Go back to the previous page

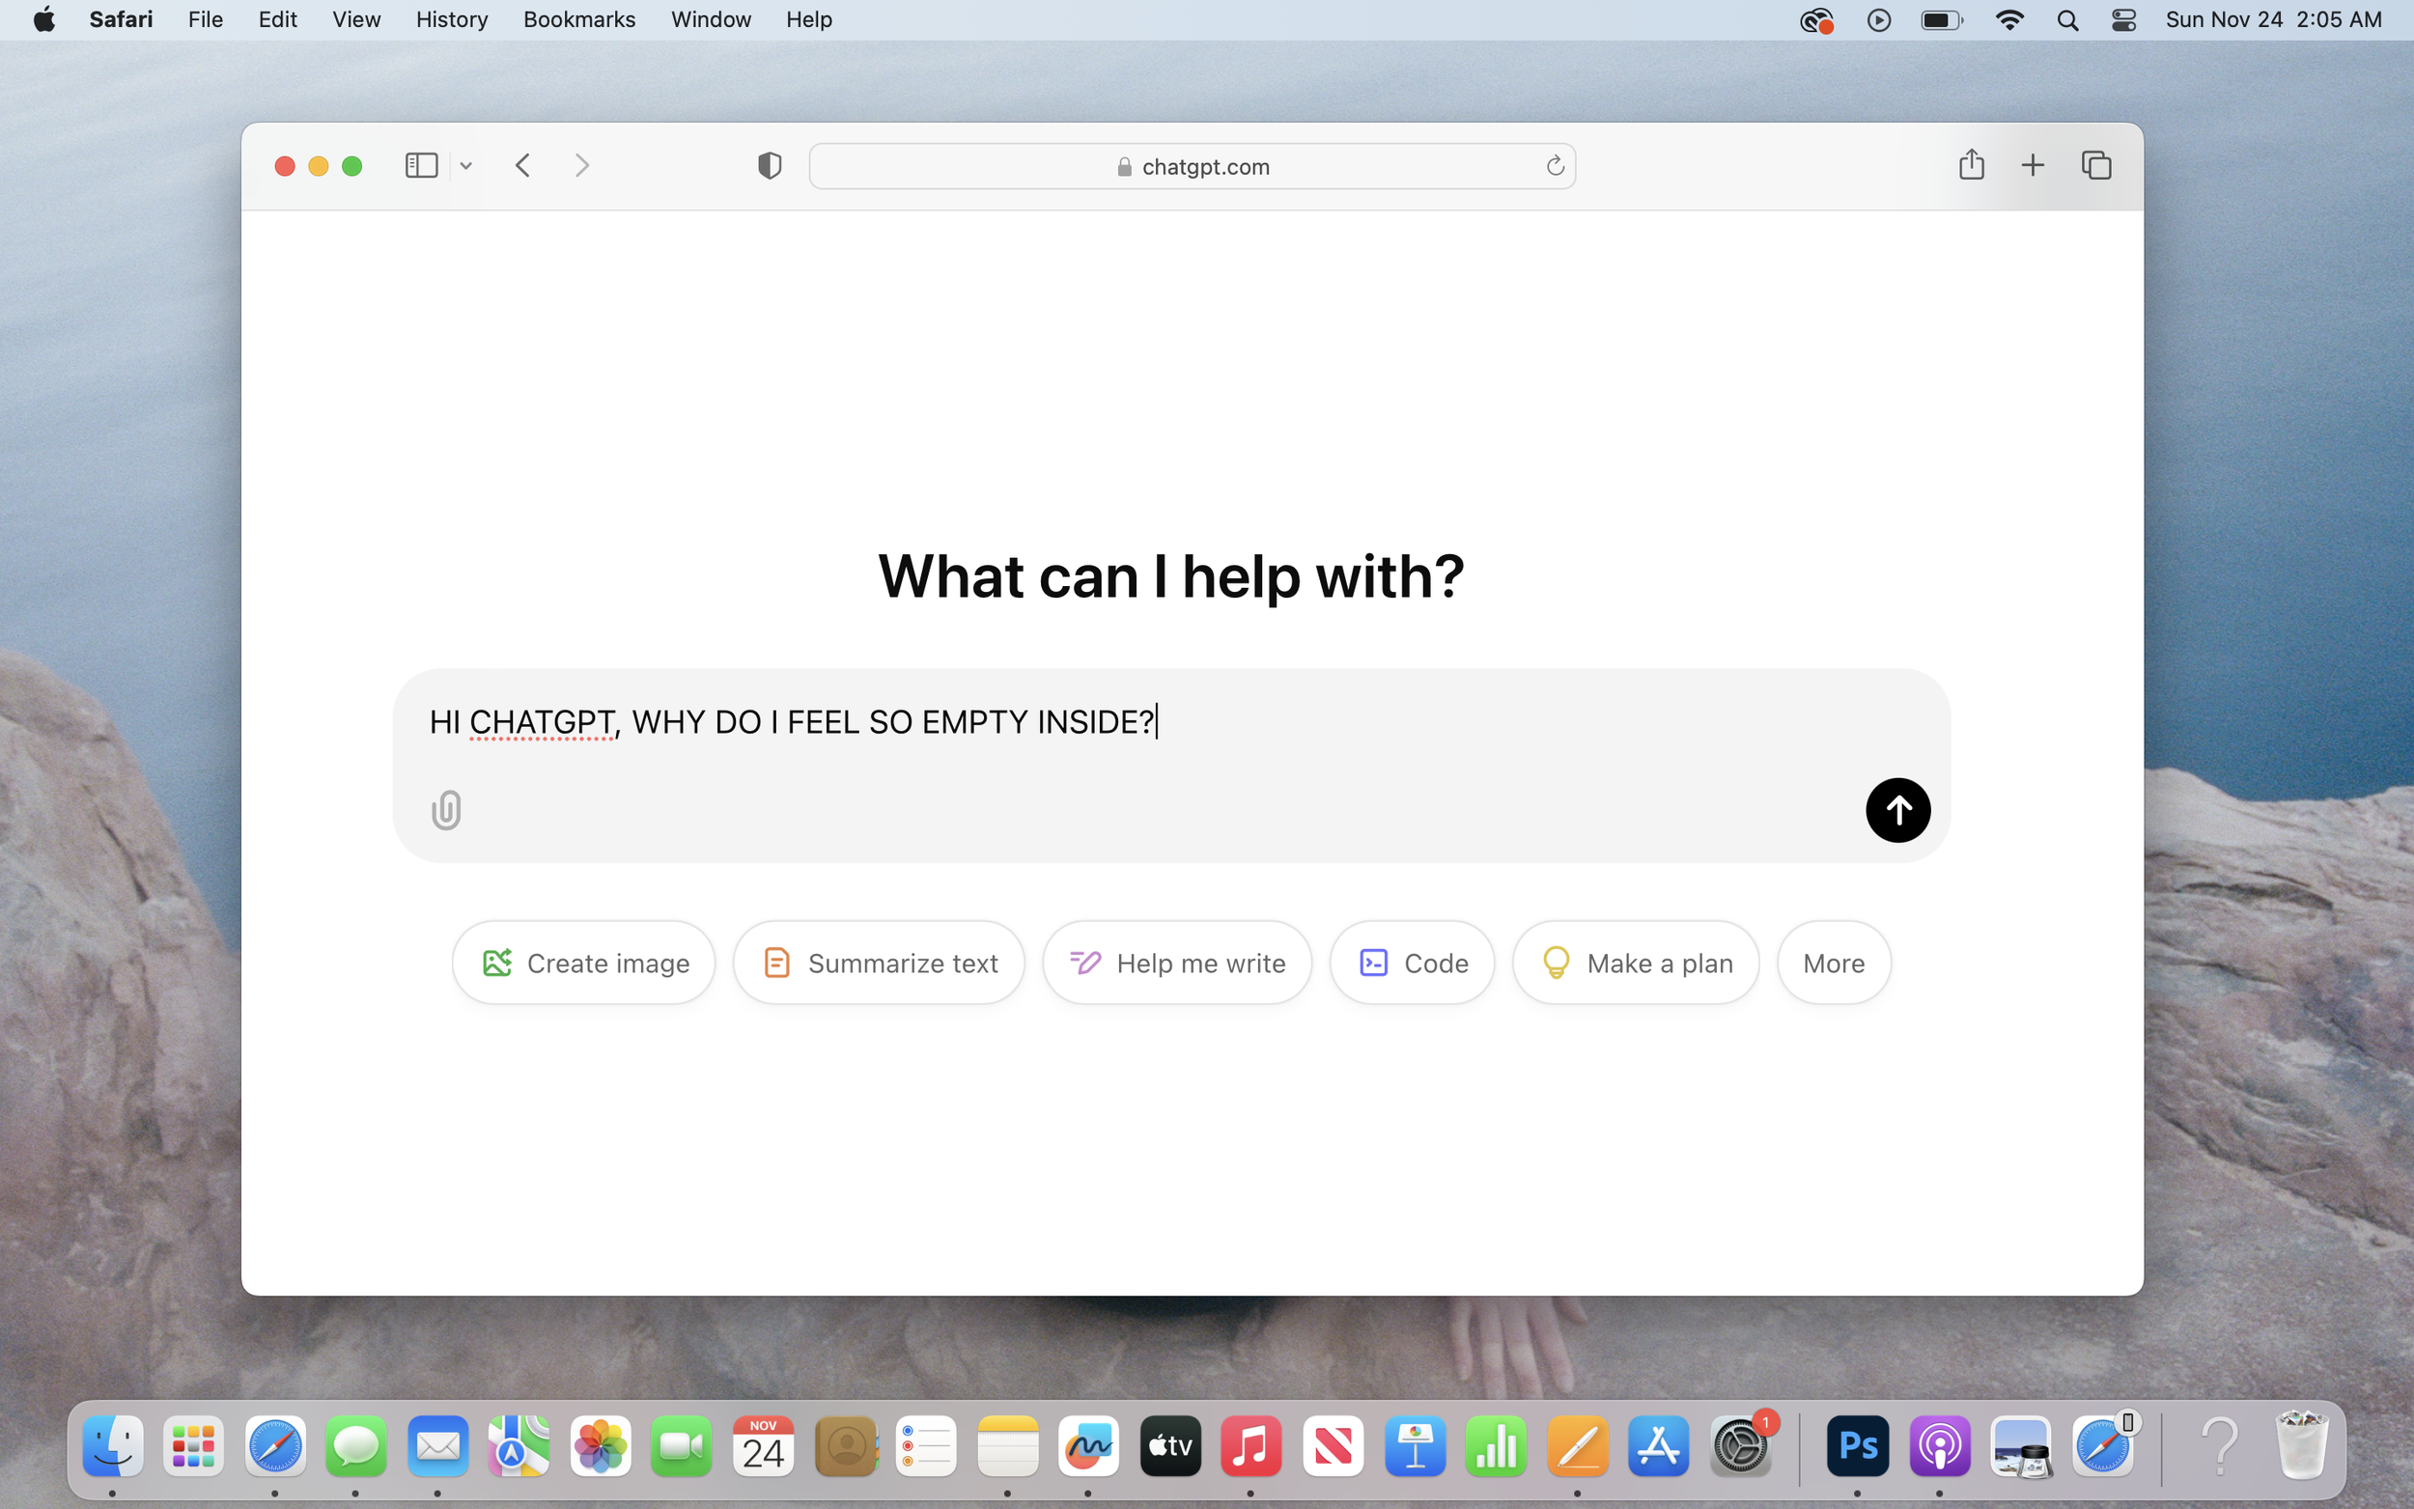click(x=523, y=166)
